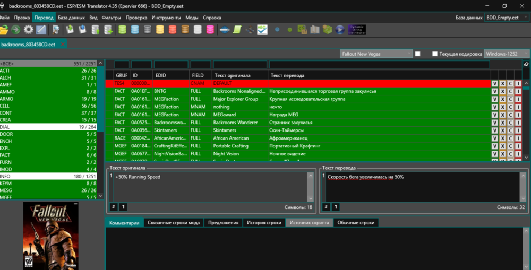Screen dimensions: 531x270
Task: Click the save icon with green arrow
Action: click(70, 30)
